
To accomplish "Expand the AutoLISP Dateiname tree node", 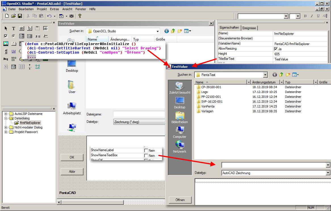I will (6, 114).
